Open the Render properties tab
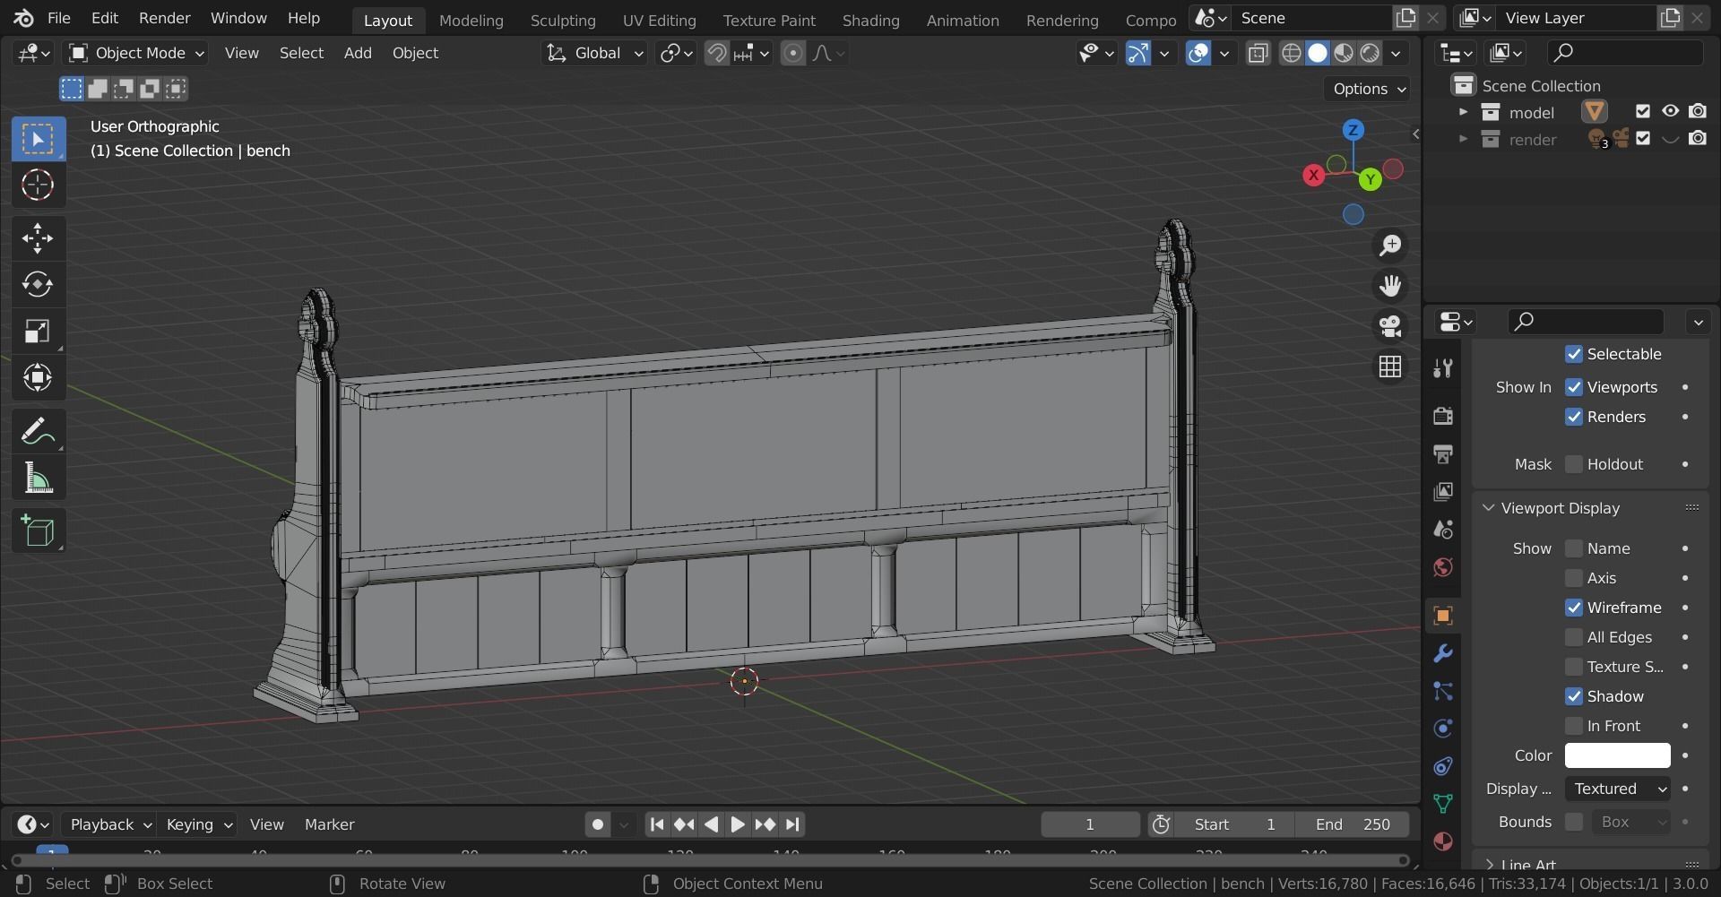The width and height of the screenshot is (1721, 897). click(x=1443, y=416)
